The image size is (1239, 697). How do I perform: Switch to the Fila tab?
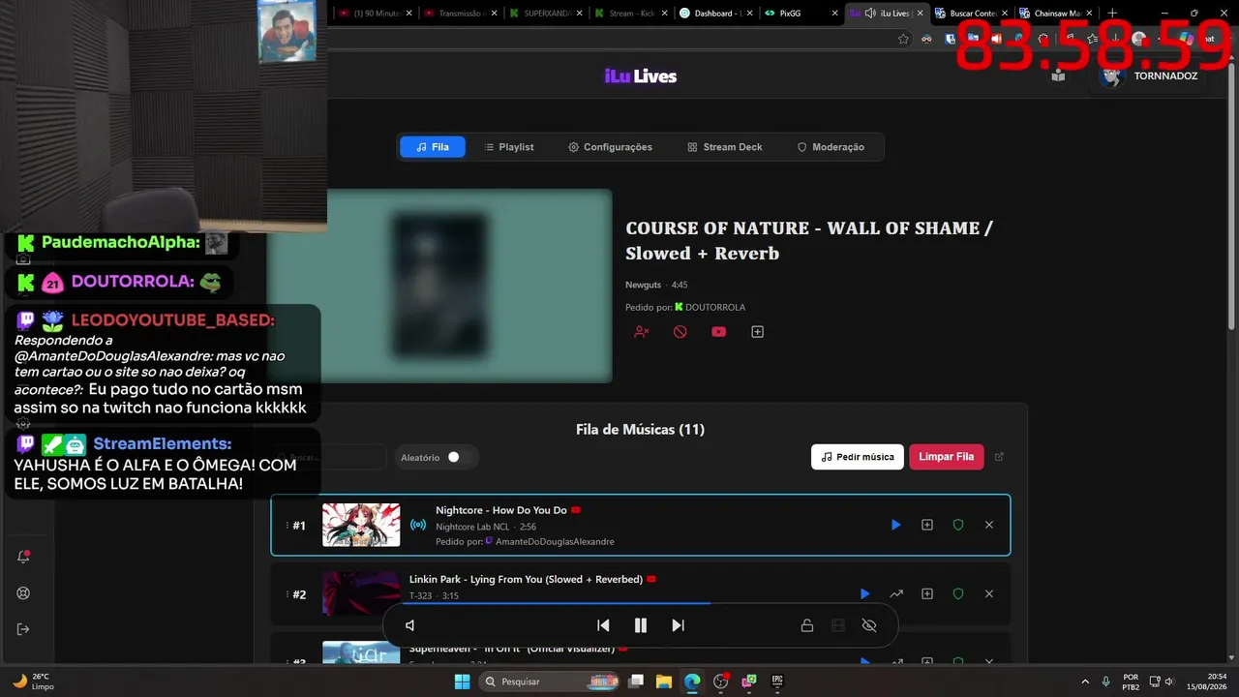click(x=433, y=147)
